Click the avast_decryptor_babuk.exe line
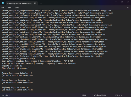 (x=52, y=32)
